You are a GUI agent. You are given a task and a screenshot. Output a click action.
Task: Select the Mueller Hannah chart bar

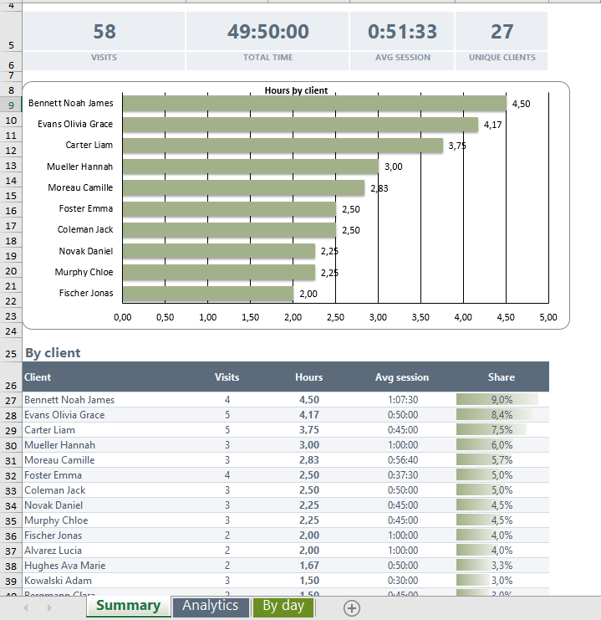click(251, 167)
